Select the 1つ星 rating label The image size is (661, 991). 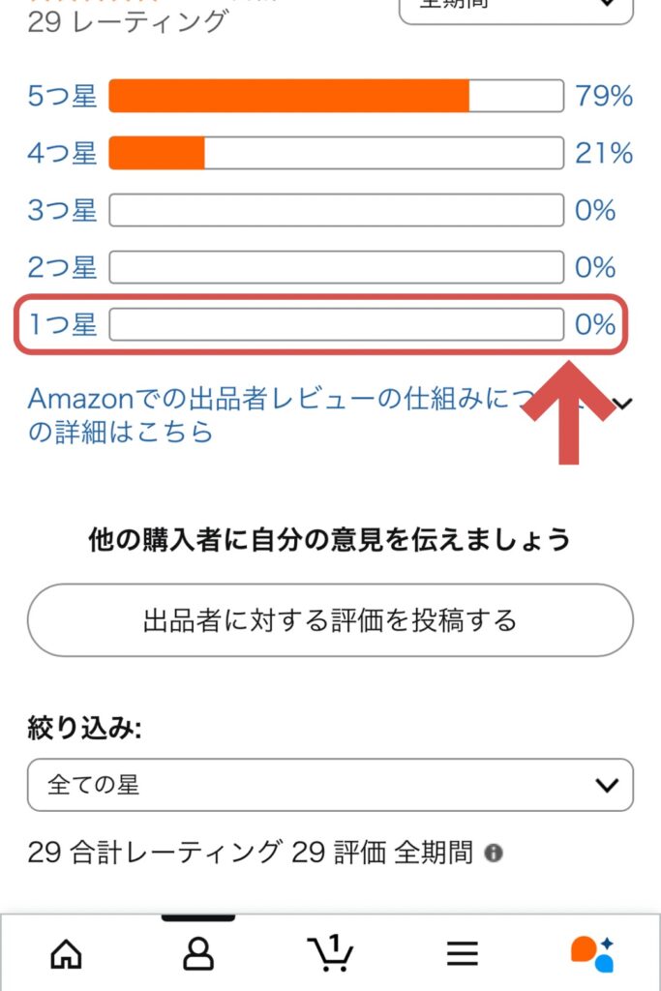[63, 324]
